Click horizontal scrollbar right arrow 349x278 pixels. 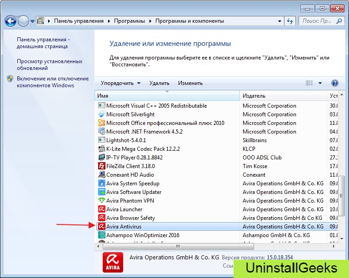(334, 246)
